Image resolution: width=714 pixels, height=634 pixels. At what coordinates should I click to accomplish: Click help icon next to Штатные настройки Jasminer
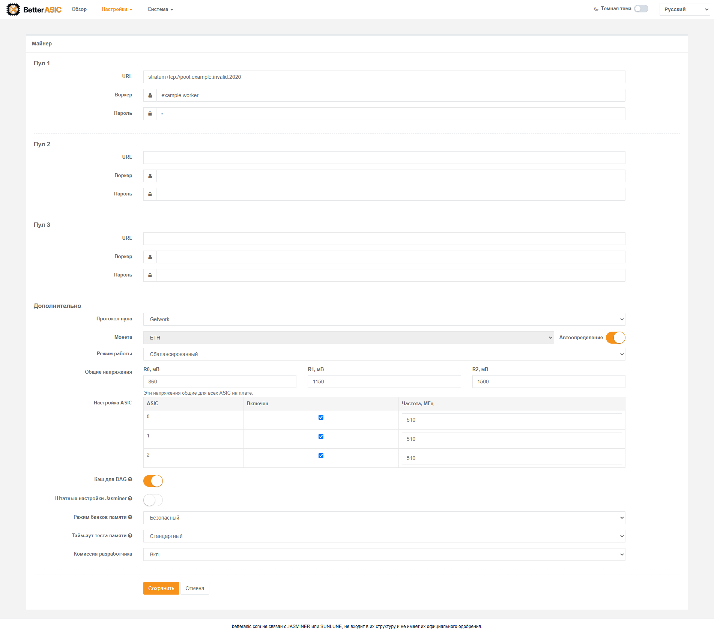pos(130,498)
